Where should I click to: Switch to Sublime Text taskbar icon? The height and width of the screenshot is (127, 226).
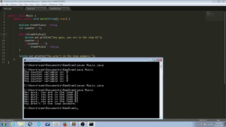pos(74,124)
